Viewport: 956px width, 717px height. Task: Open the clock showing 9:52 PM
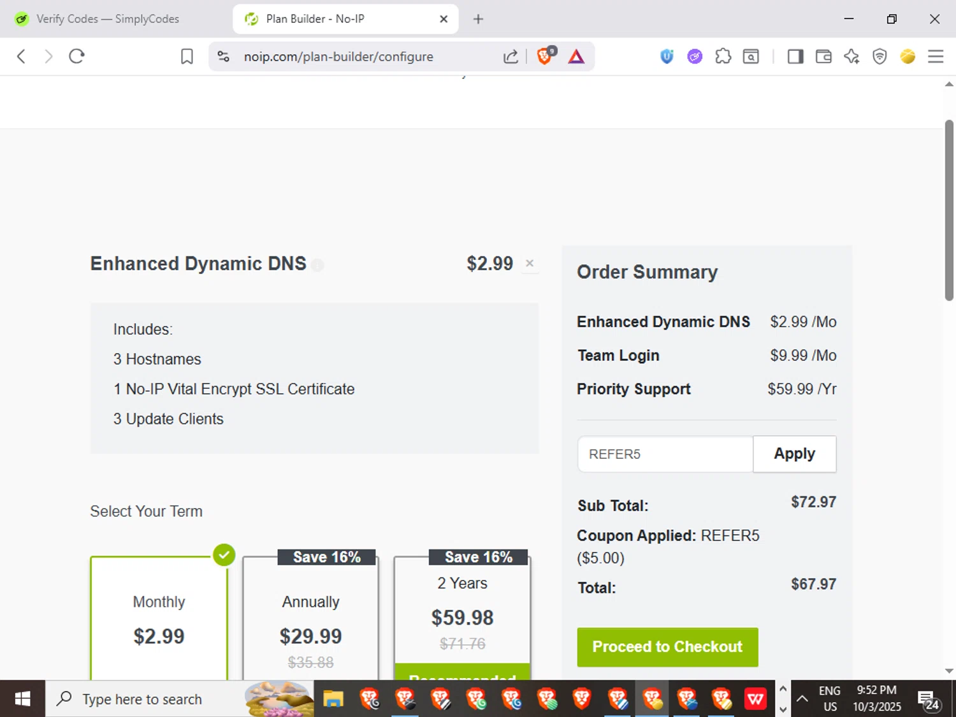click(877, 699)
